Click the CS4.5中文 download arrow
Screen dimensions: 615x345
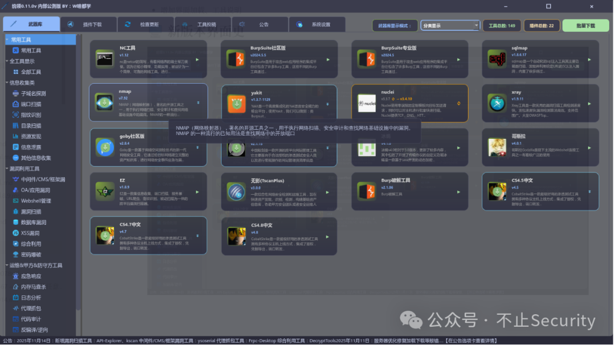pos(589,192)
